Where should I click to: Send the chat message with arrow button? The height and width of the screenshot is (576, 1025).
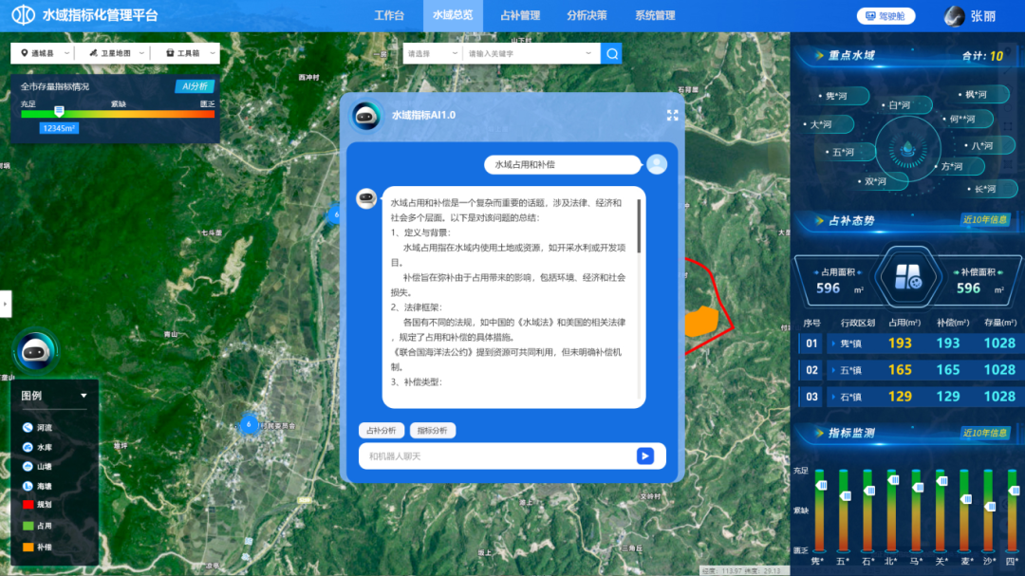coord(645,456)
